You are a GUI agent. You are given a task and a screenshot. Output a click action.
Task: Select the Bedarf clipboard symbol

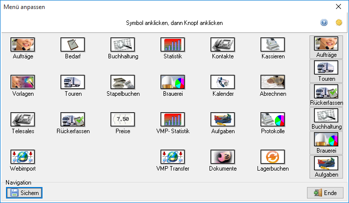point(72,44)
